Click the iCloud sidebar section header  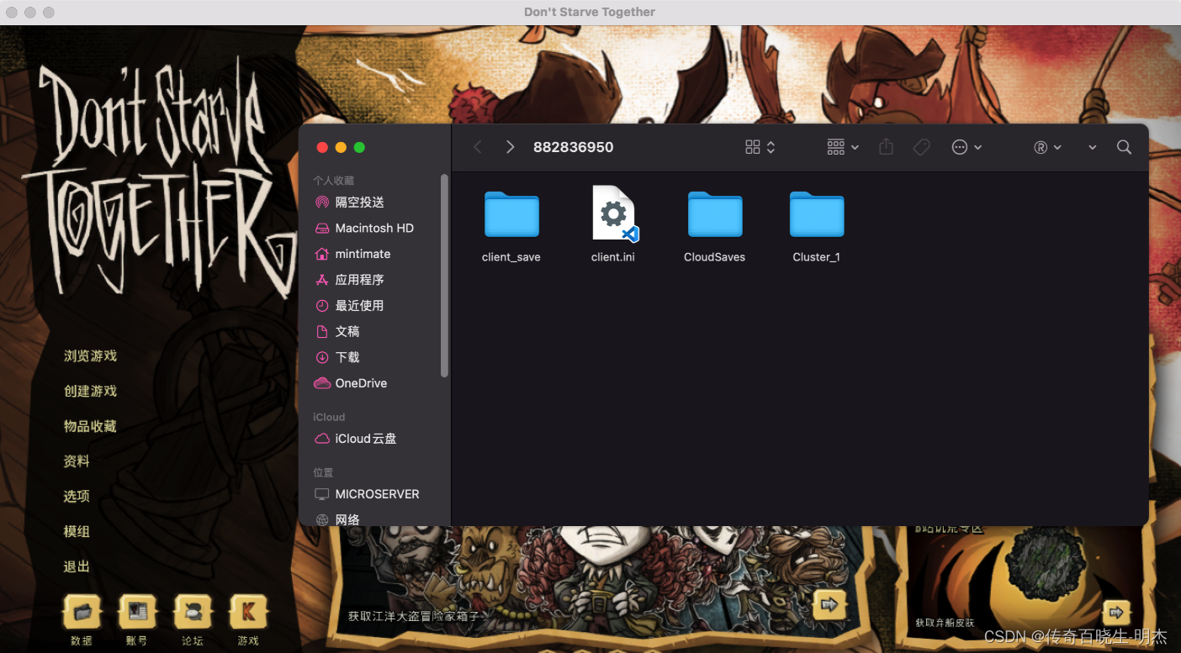(x=329, y=417)
